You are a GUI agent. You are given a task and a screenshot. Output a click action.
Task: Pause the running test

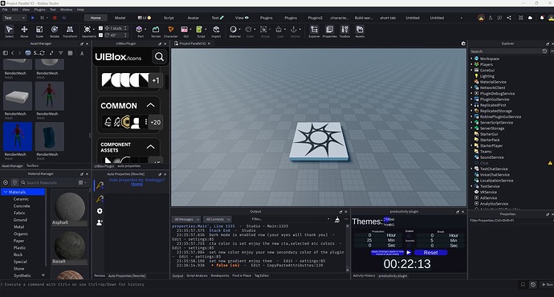42,18
